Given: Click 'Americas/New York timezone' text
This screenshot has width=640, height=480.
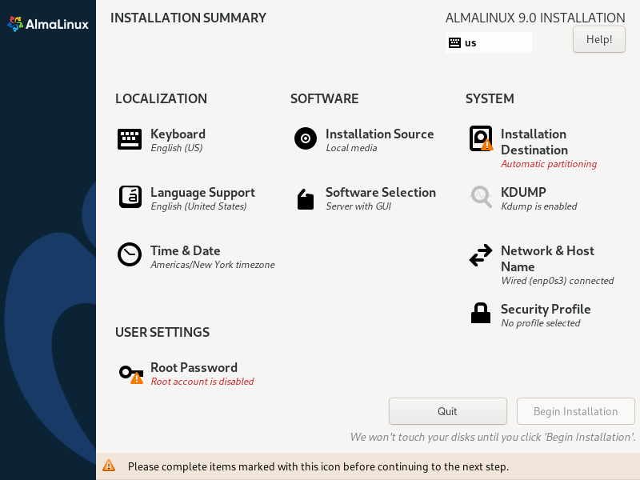Looking at the screenshot, I should point(213,265).
